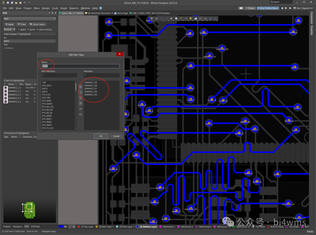The height and width of the screenshot is (235, 316).
Task: Toggle the Zoom checkbox
Action: [x=28, y=29]
